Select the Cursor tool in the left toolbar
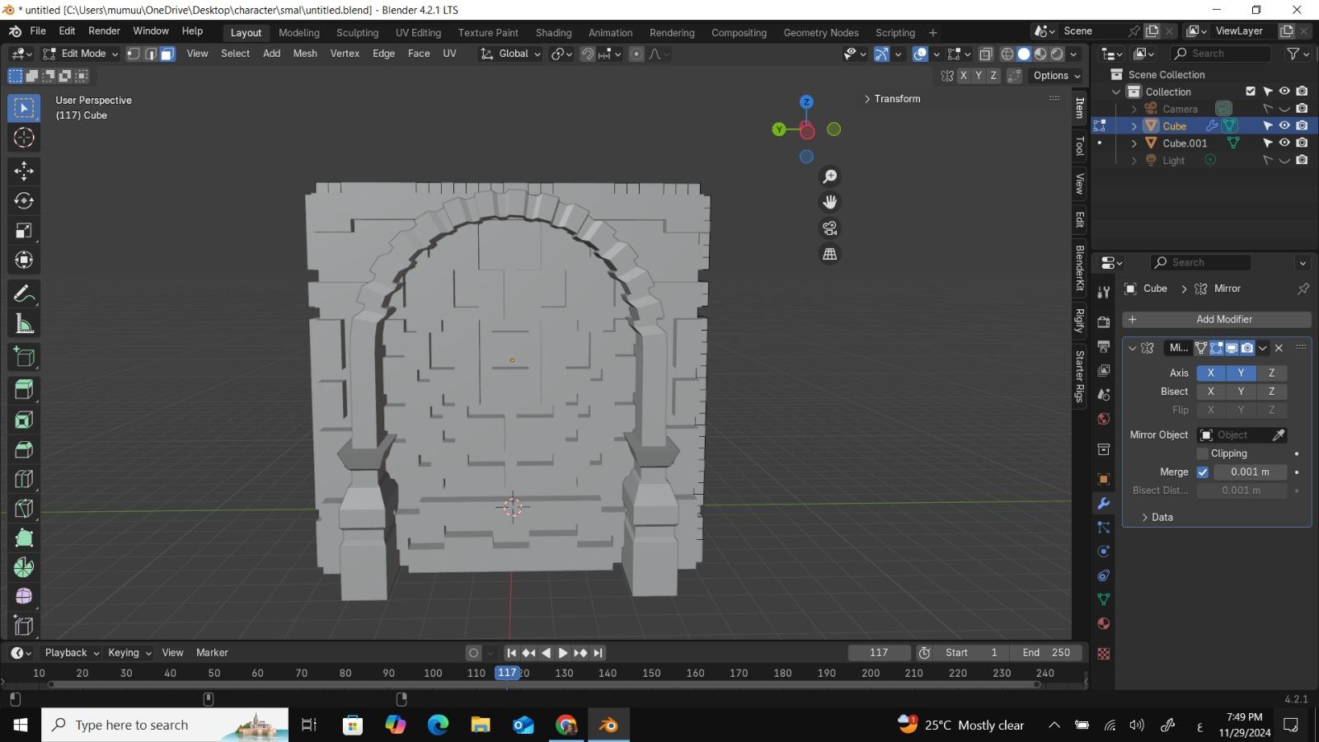Image resolution: width=1319 pixels, height=742 pixels. tap(24, 138)
